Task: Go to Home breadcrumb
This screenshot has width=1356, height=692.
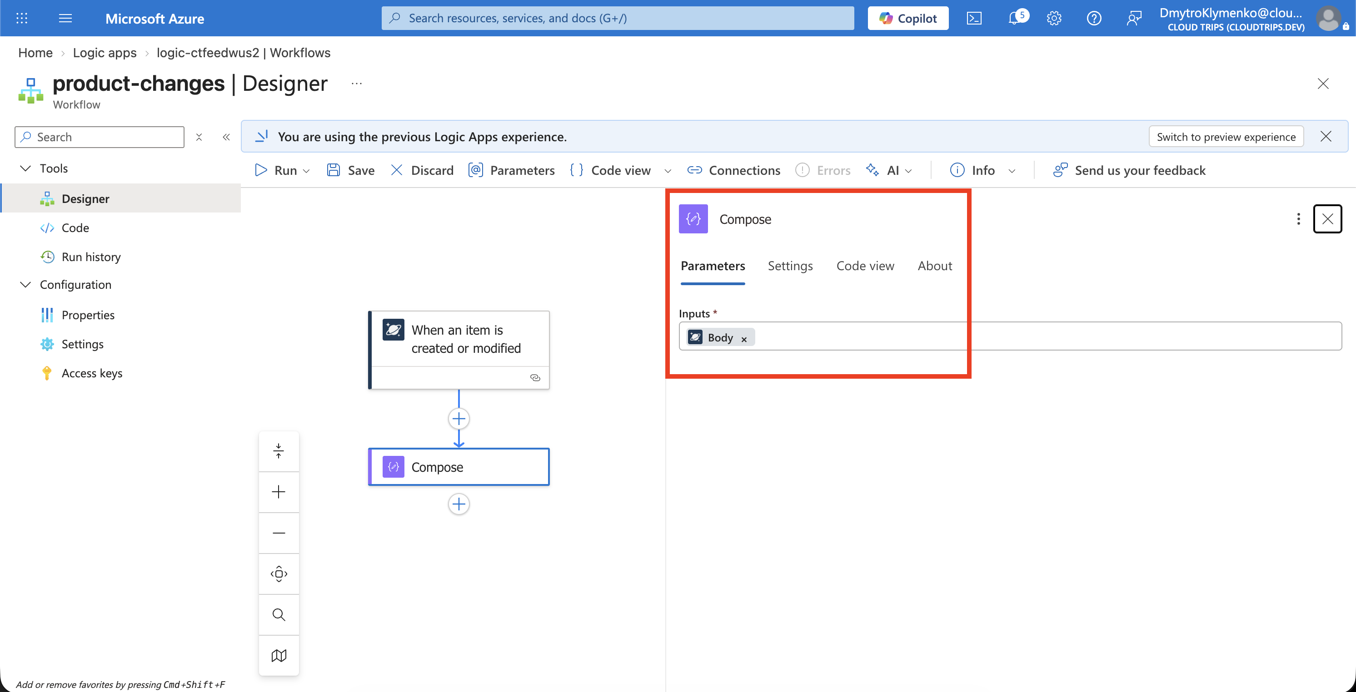Action: pyautogui.click(x=35, y=53)
